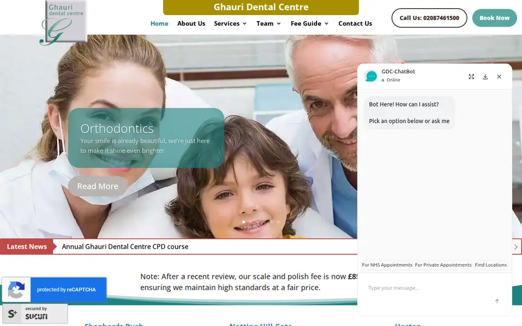Open the Contact Us page

coord(355,23)
